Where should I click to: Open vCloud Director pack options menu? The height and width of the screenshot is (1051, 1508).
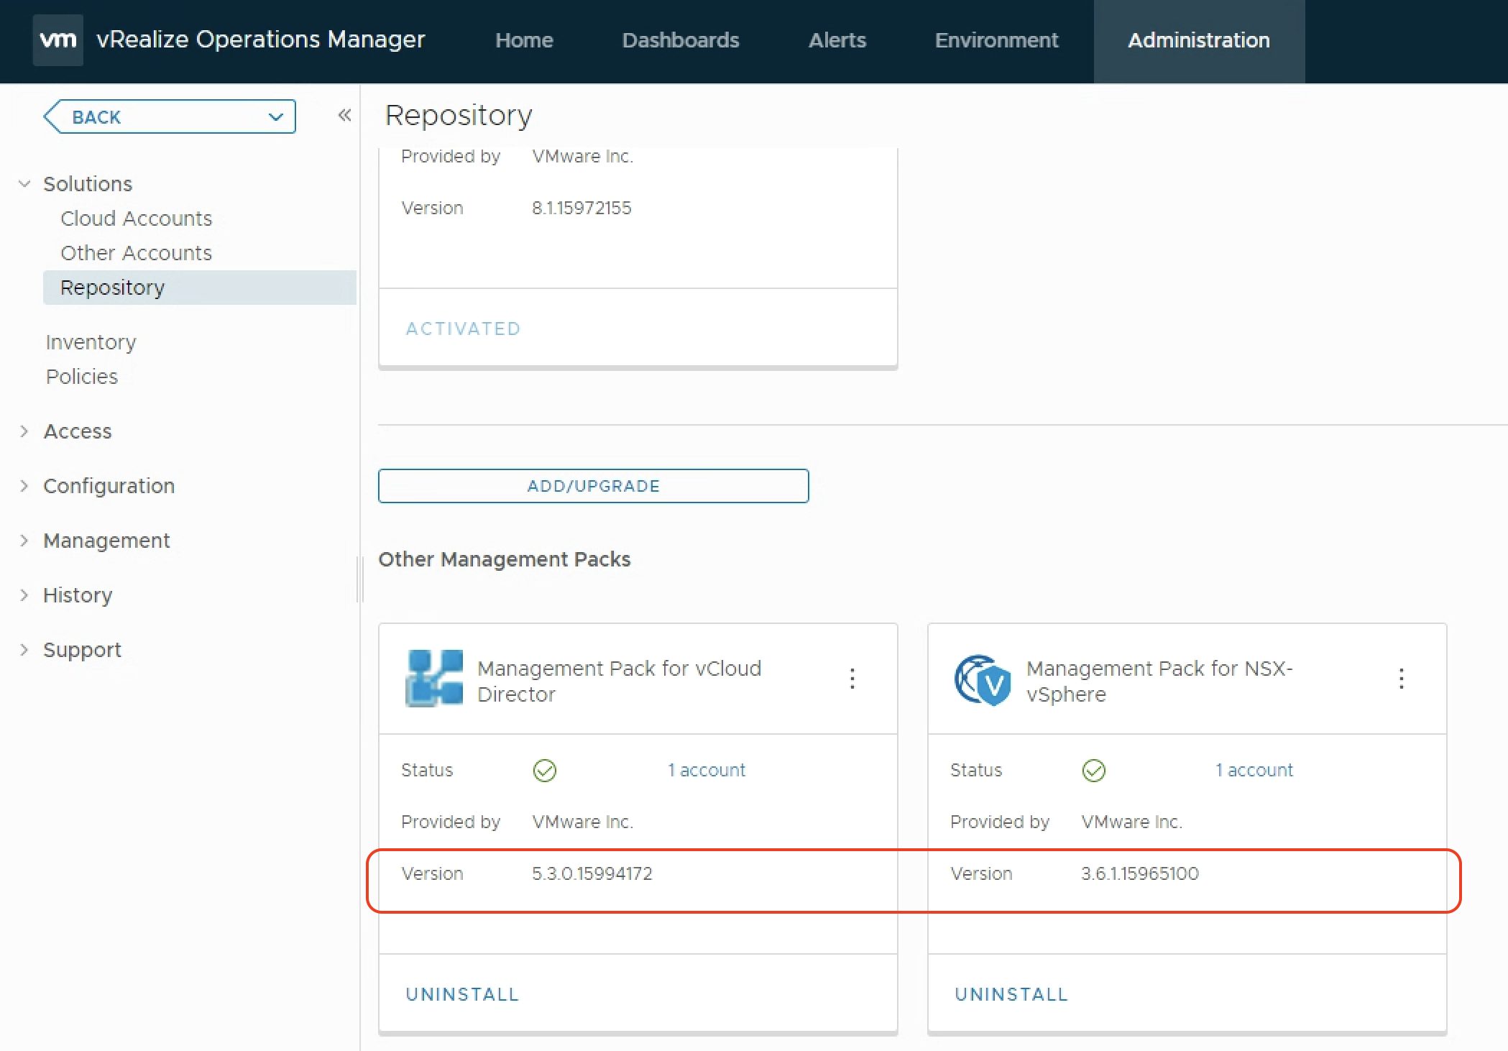[852, 679]
